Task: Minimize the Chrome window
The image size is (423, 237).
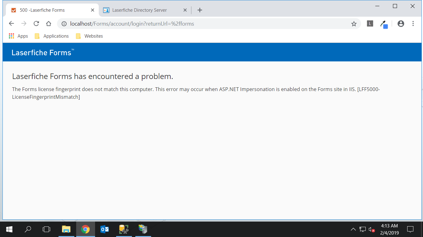Action: click(377, 6)
